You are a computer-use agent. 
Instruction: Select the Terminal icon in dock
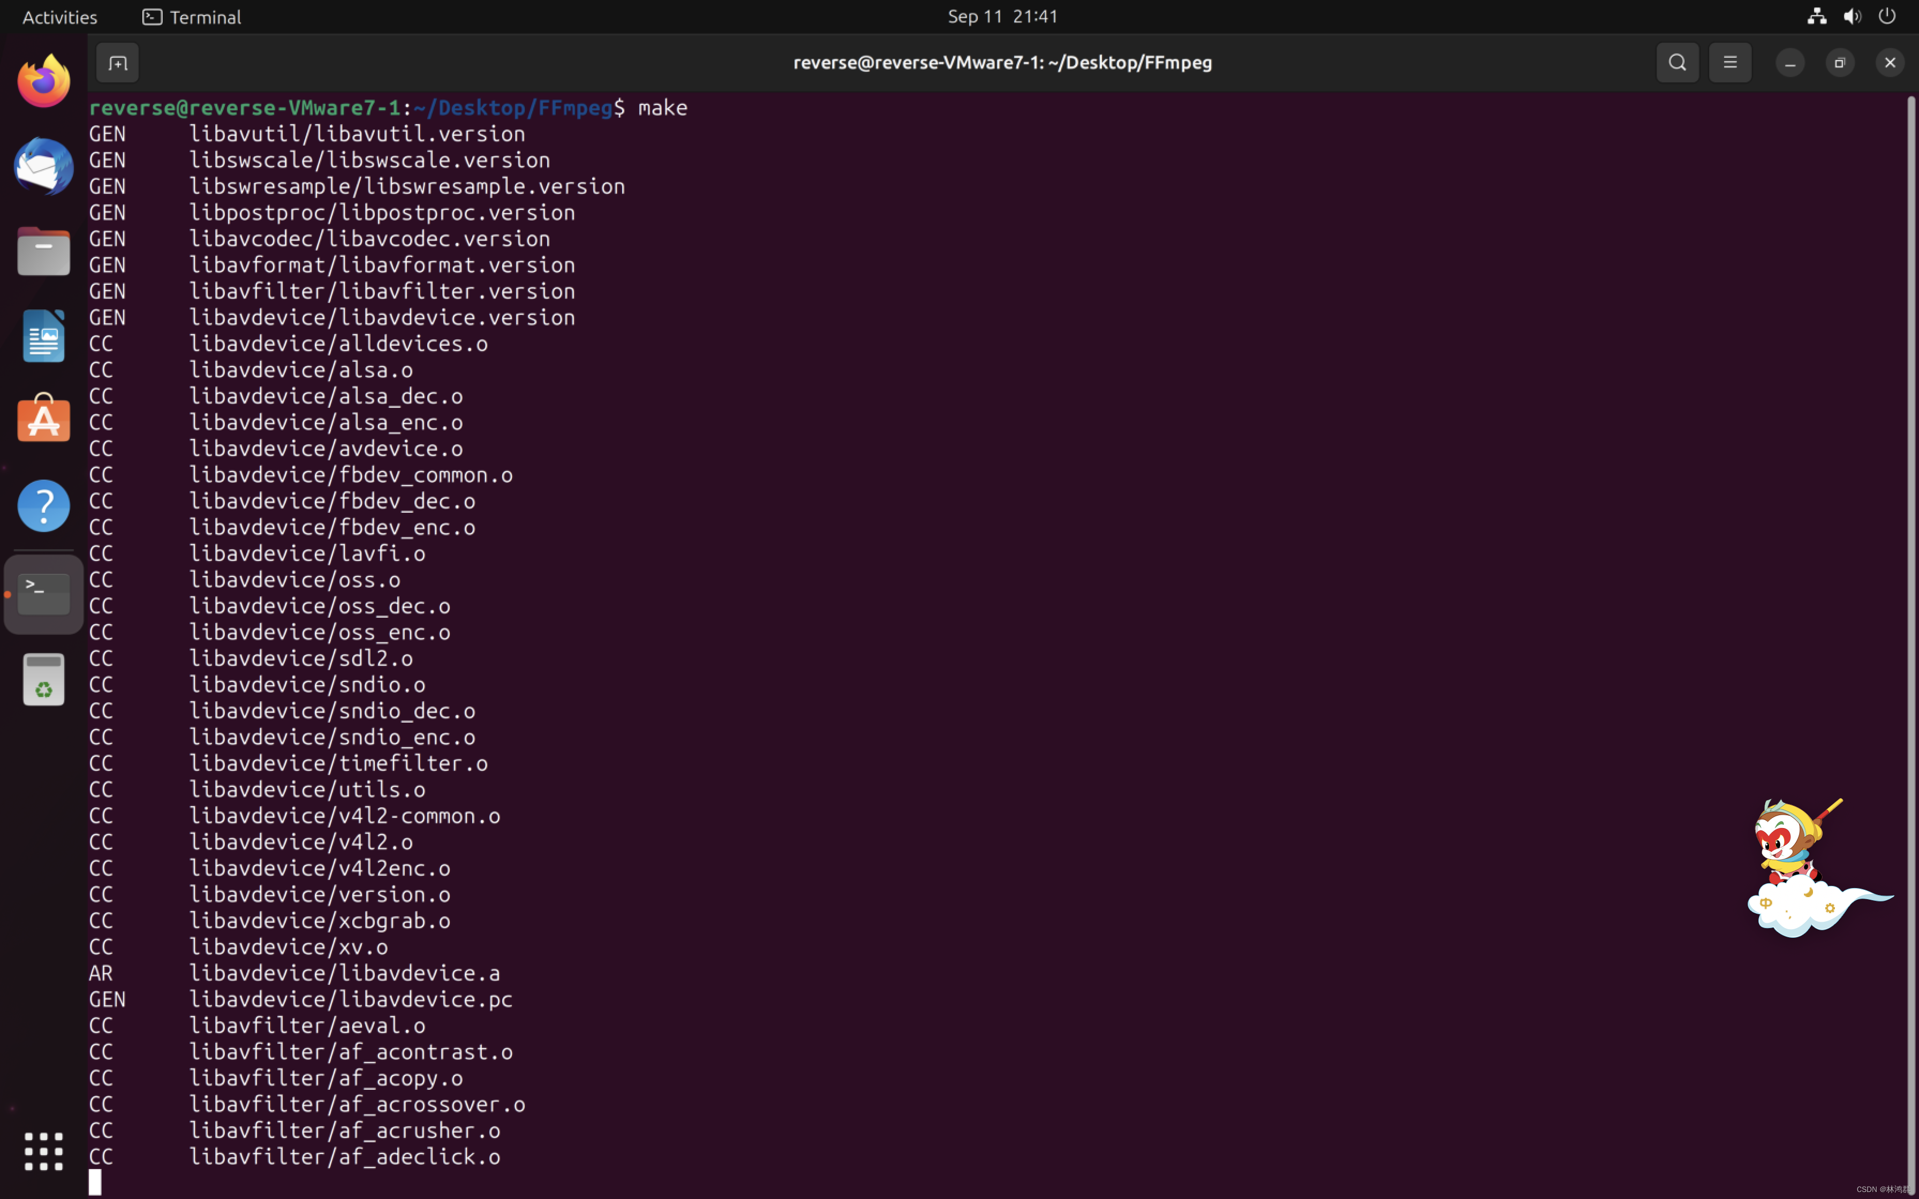(43, 593)
